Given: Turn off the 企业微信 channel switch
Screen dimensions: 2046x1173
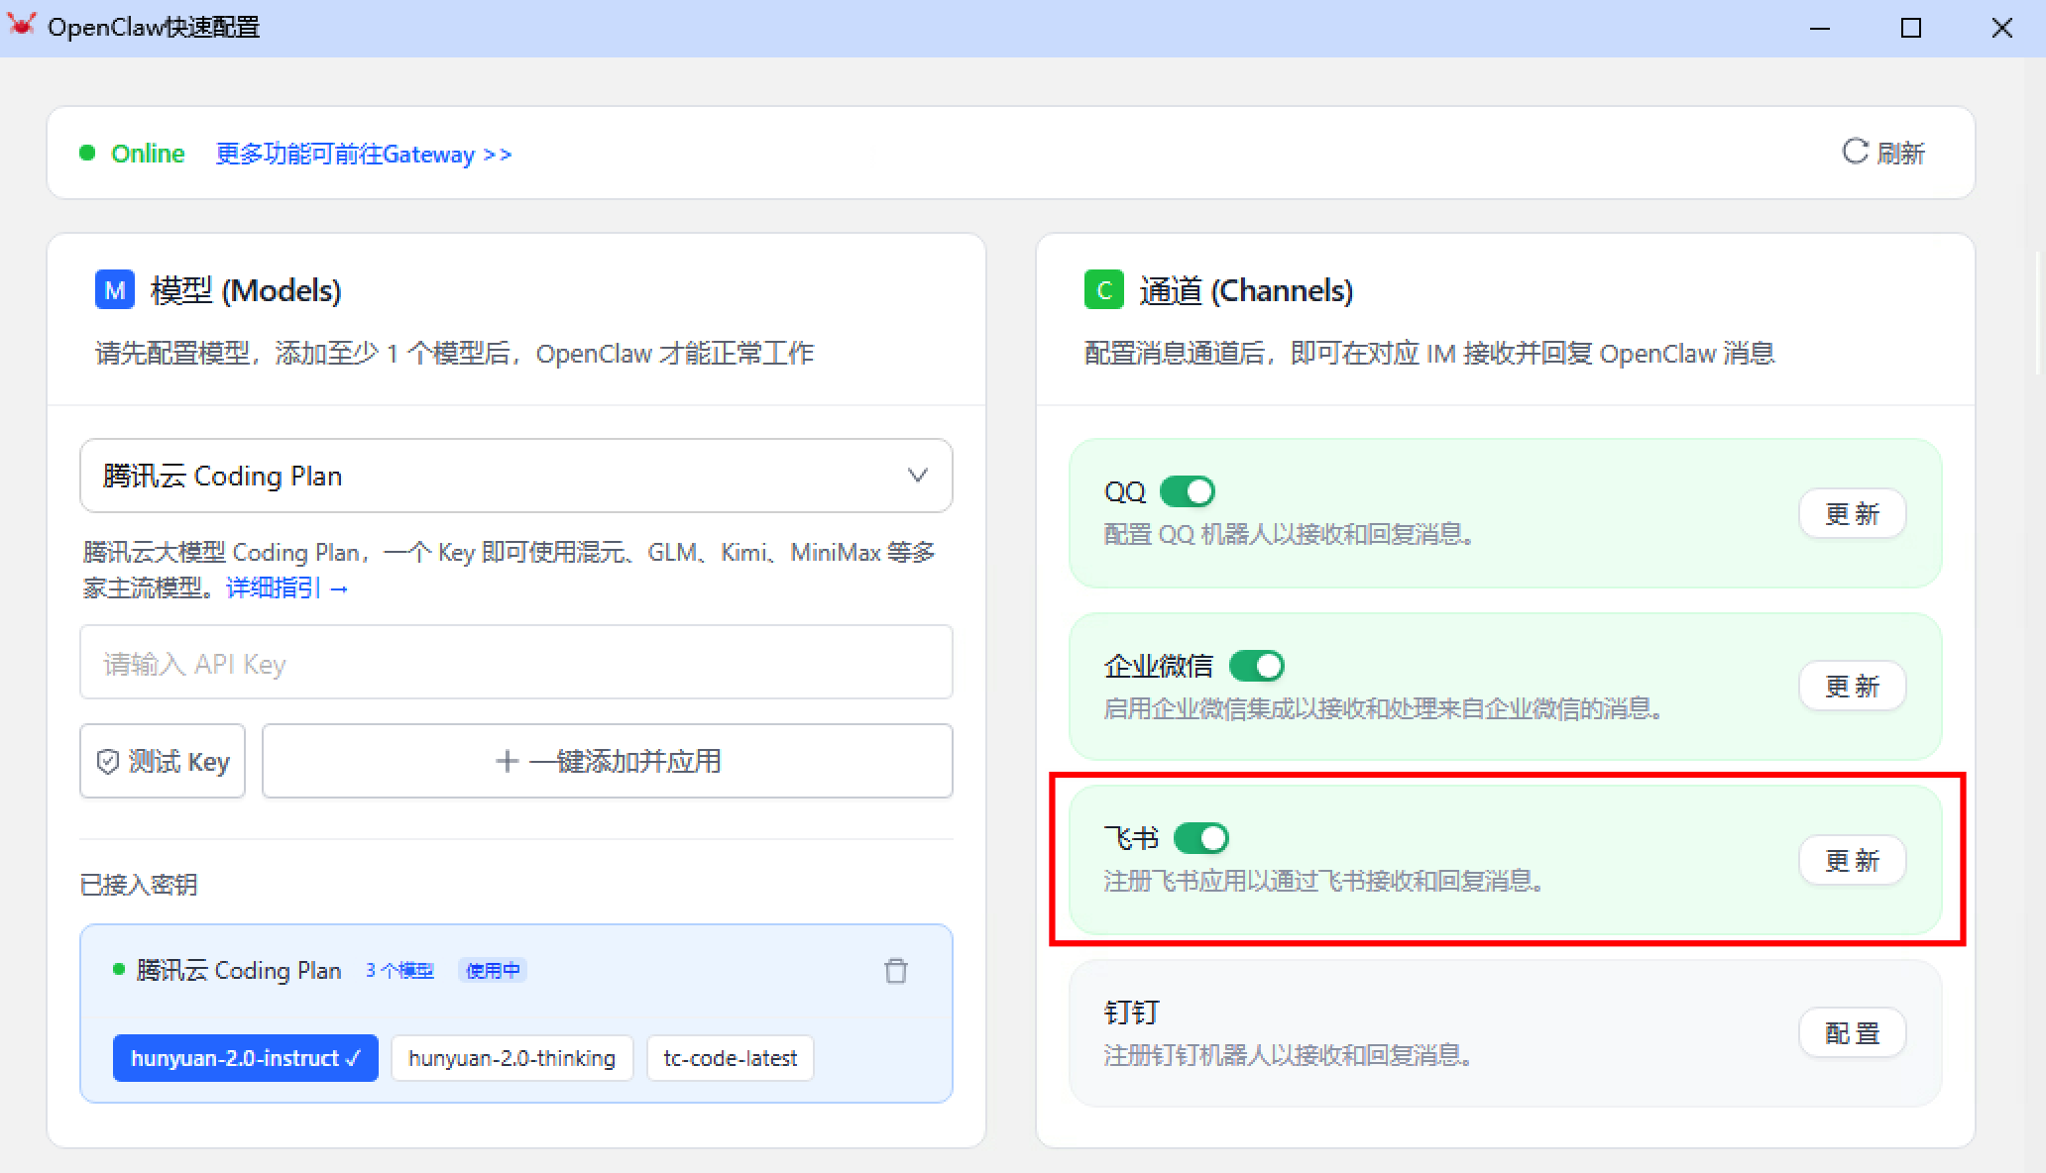Looking at the screenshot, I should 1256,666.
